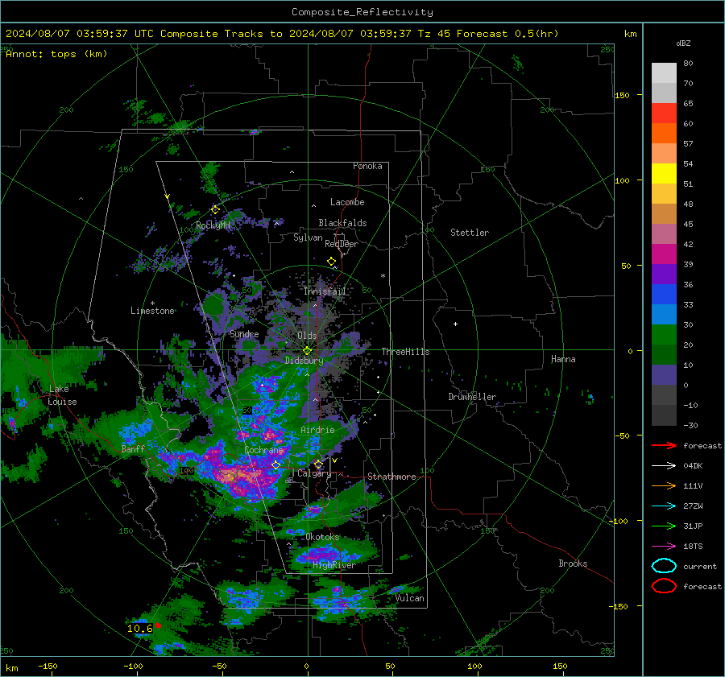
Task: Click the red forecast arrow in legend
Action: click(x=664, y=445)
